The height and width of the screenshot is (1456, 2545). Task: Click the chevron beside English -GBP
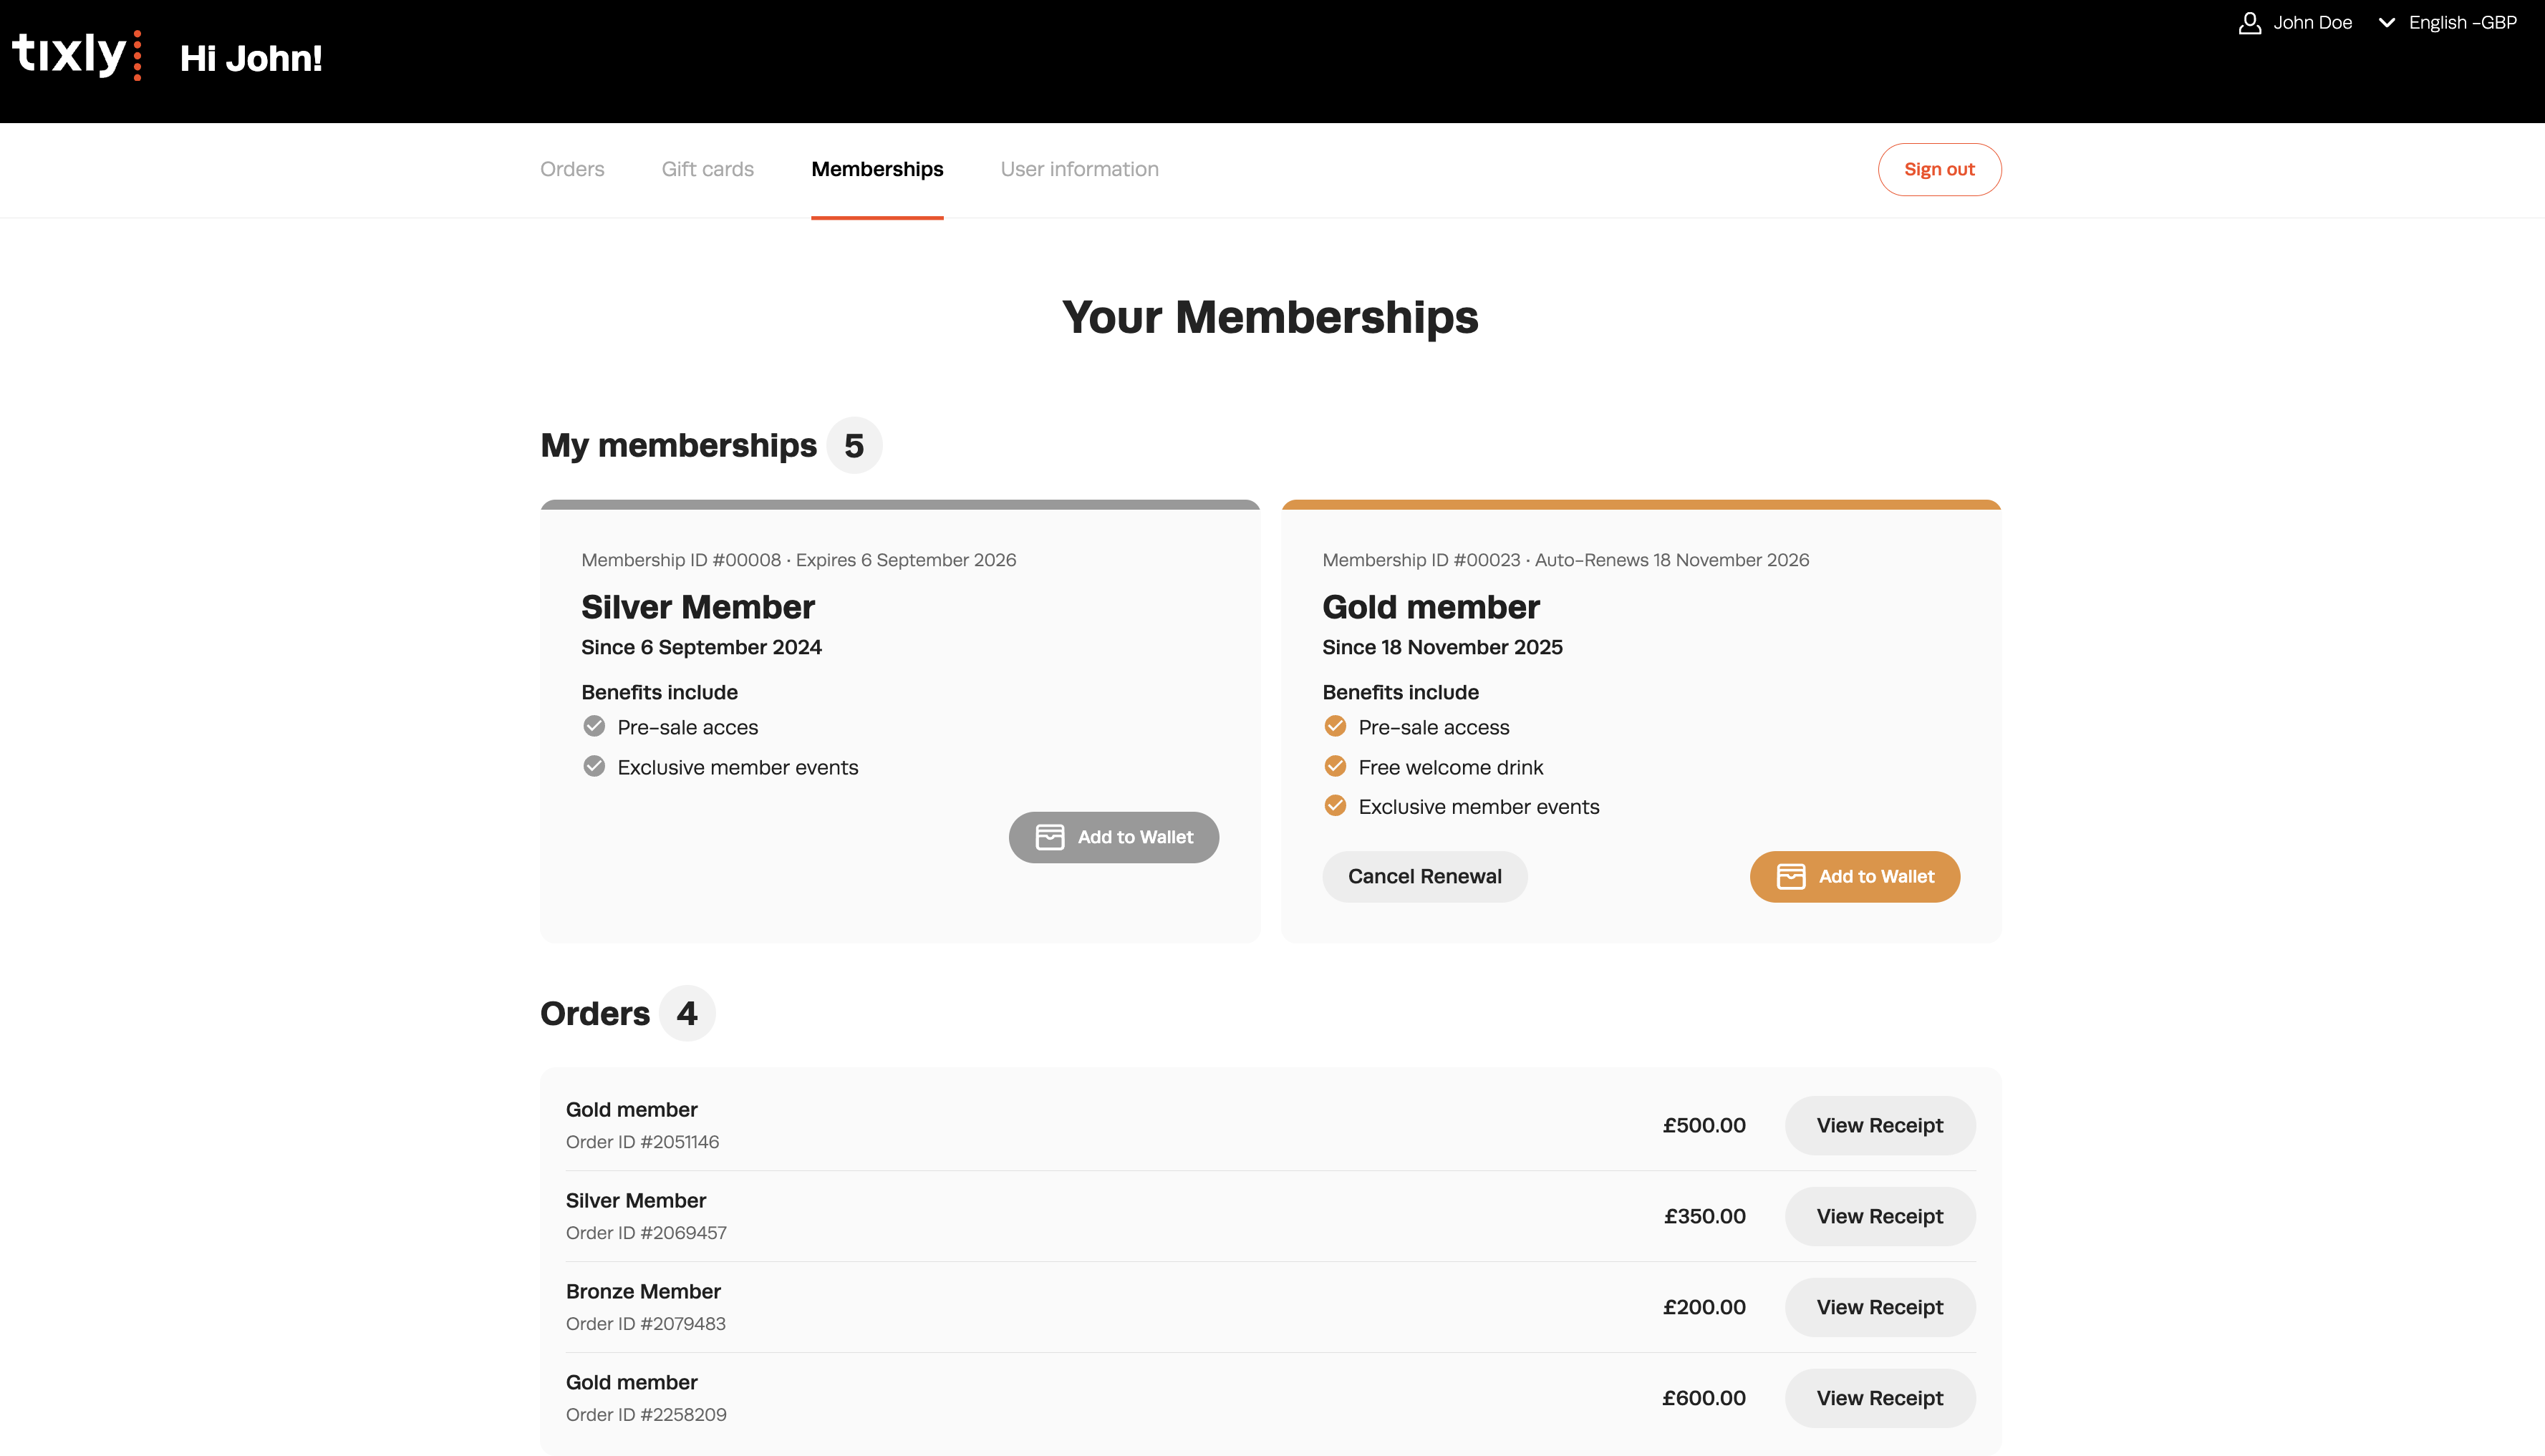[2386, 23]
